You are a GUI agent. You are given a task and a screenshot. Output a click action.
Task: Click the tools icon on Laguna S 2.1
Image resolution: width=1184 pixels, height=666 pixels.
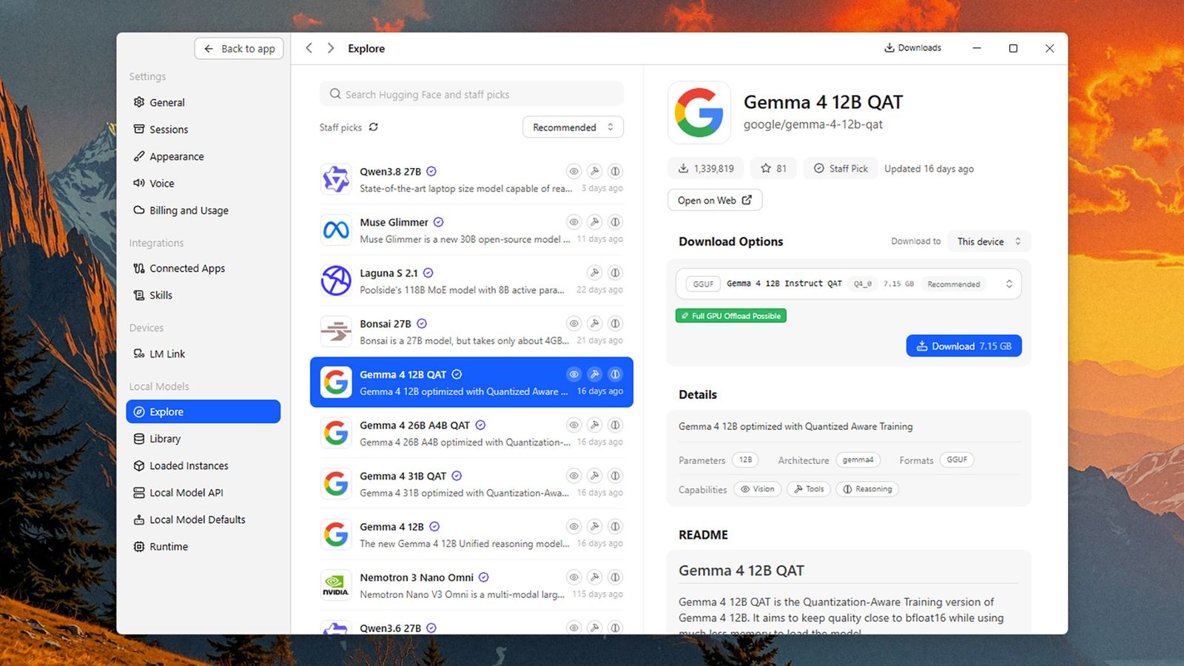click(x=594, y=273)
